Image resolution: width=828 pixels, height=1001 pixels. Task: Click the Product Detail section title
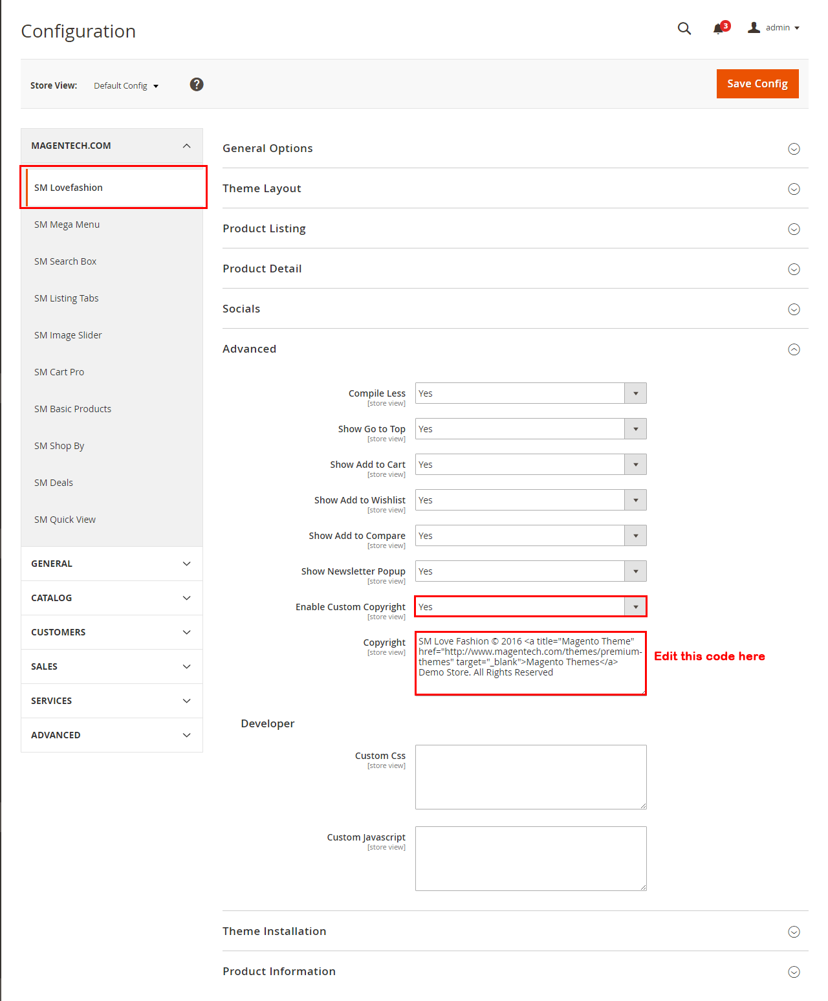point(262,269)
